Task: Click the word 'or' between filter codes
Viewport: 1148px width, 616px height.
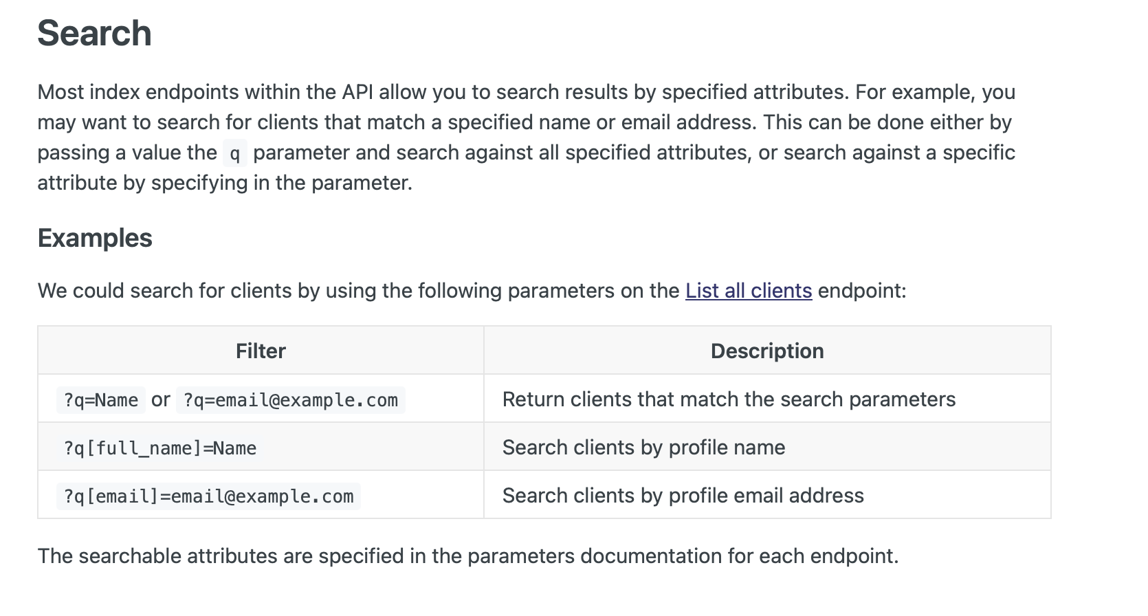Action: pos(161,399)
